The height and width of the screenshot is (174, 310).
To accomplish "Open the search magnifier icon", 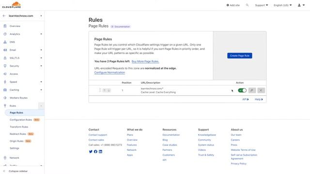I will tap(247, 5).
